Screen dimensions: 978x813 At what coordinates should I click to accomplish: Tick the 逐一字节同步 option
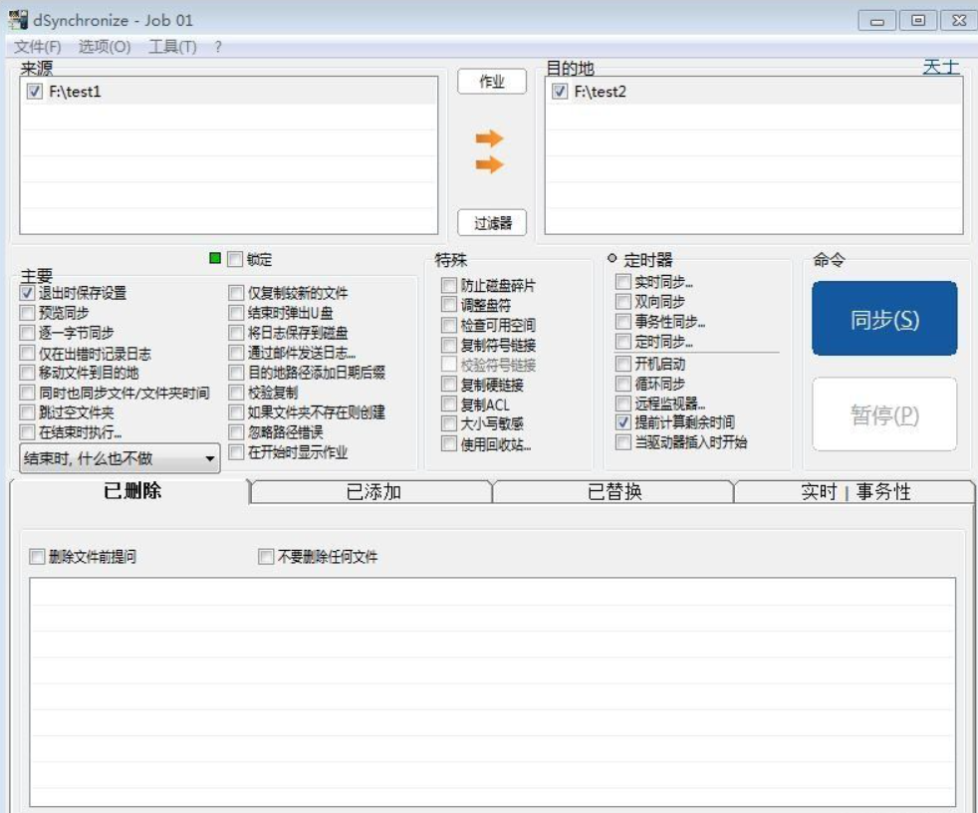click(x=27, y=333)
